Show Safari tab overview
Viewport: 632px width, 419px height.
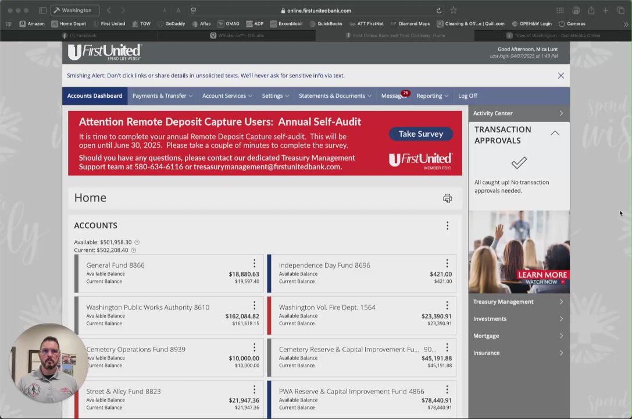coord(621,10)
